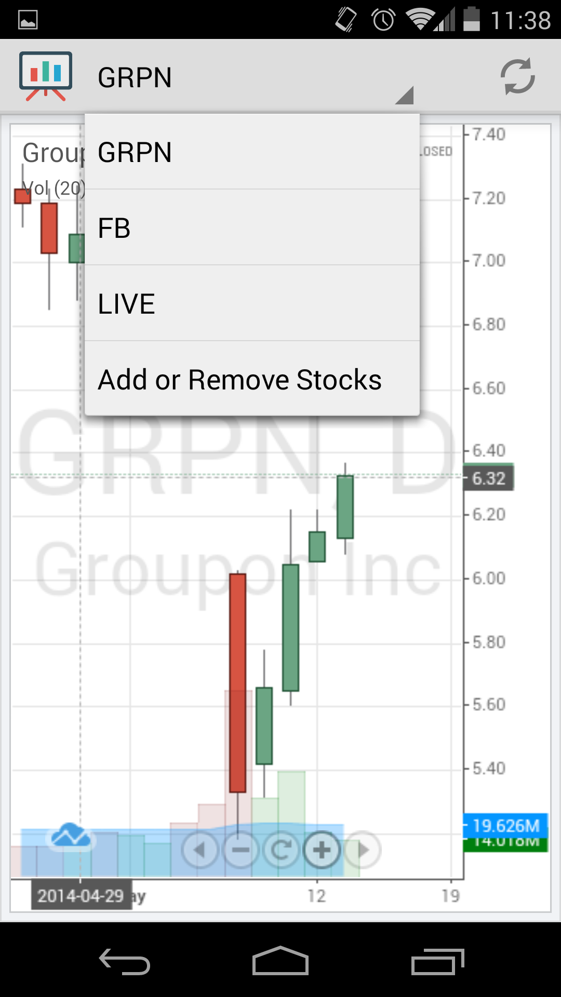This screenshot has height=997, width=561.
Task: Choose FB from the stock list
Action: tap(252, 228)
